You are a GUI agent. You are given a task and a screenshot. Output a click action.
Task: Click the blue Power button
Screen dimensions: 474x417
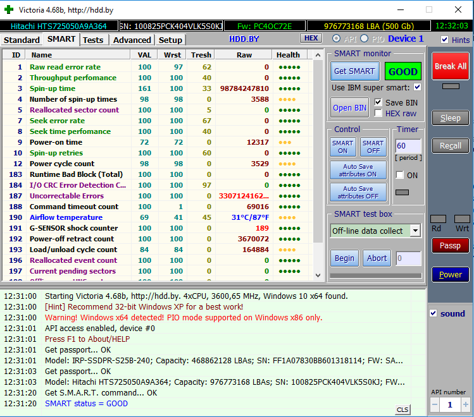451,275
